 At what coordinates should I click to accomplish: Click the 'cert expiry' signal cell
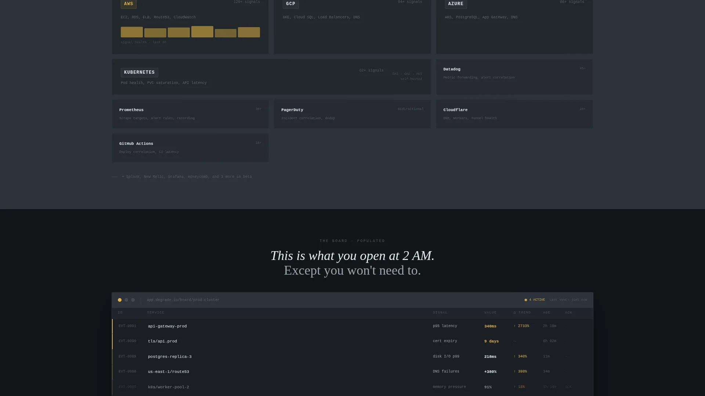pos(445,341)
